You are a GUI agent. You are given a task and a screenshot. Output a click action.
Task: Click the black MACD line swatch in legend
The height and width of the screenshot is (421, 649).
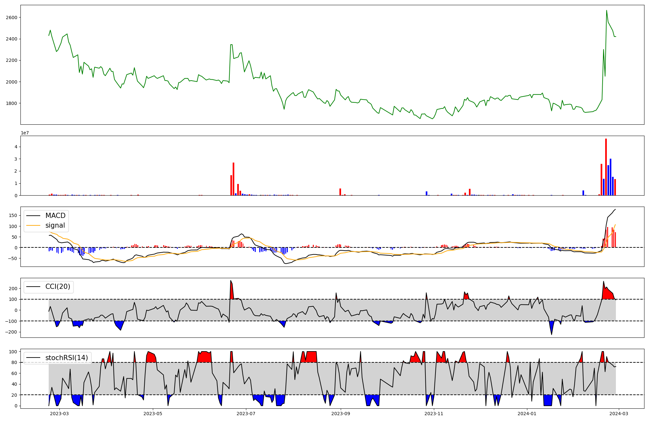pos(33,216)
